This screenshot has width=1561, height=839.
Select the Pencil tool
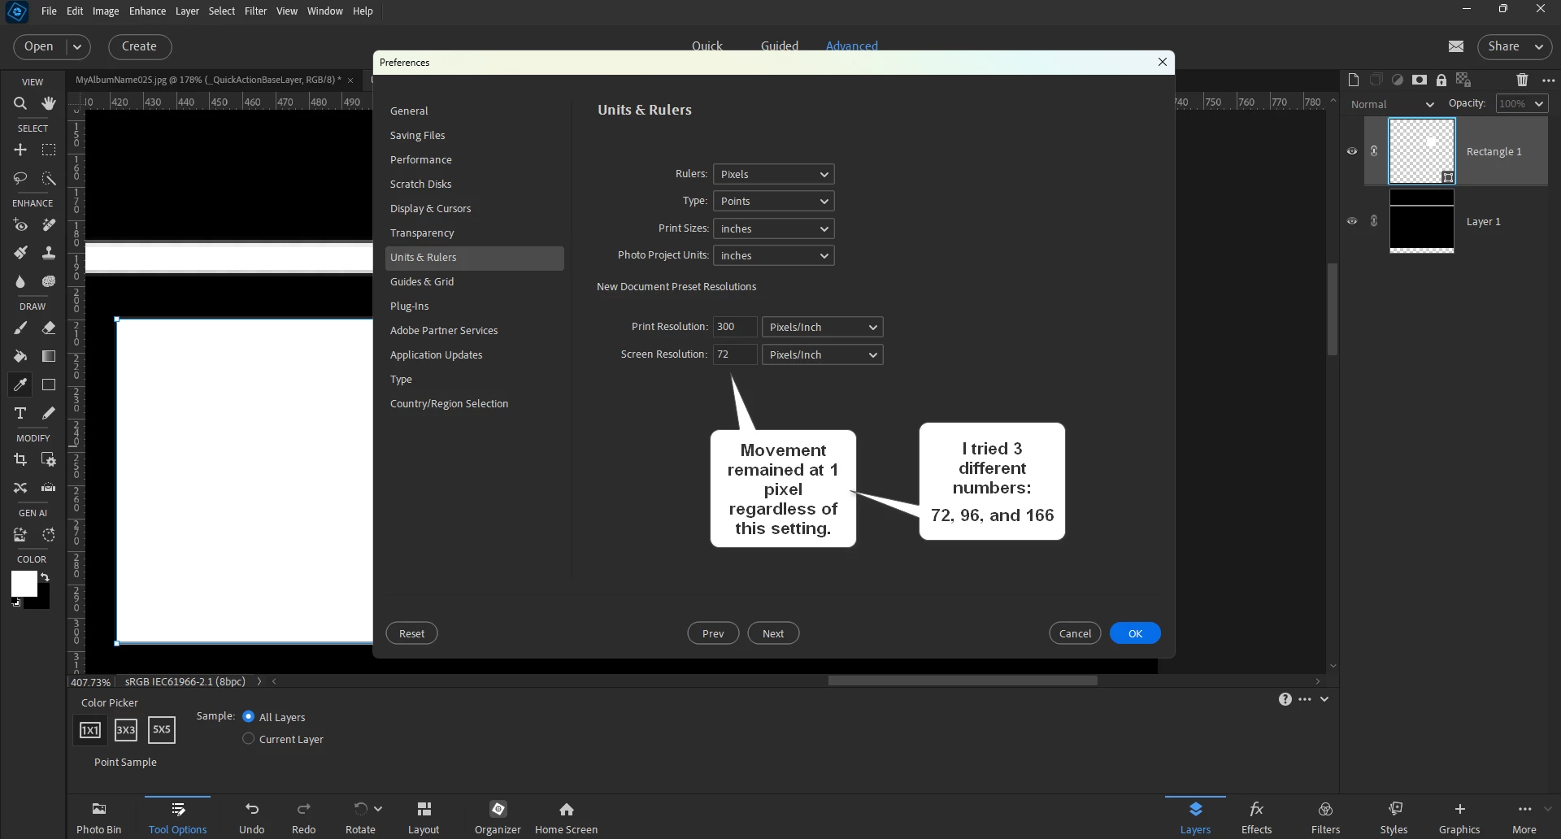49,413
